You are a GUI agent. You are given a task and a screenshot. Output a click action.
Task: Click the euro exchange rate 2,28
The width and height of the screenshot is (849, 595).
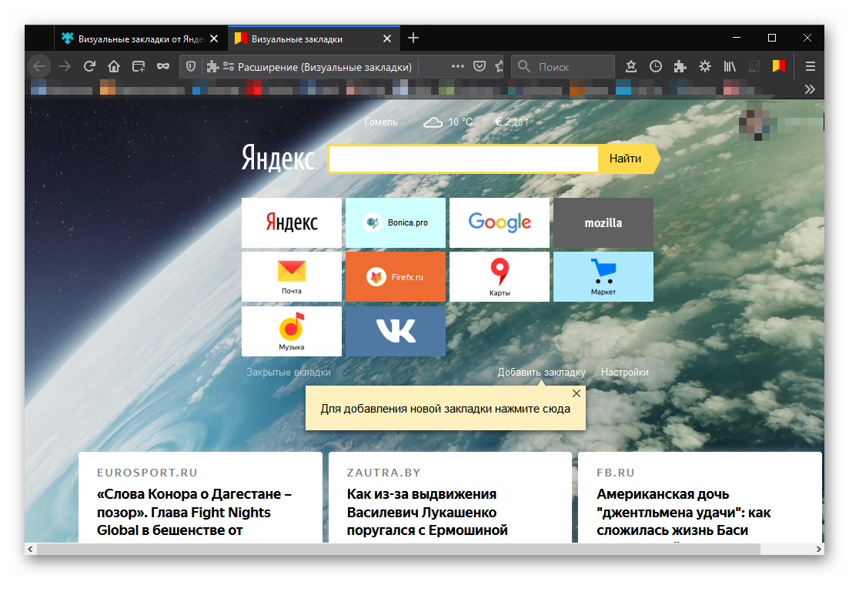512,122
